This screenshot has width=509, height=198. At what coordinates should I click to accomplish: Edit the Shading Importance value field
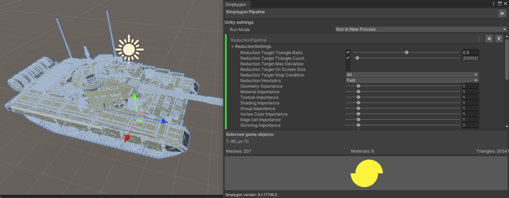(470, 103)
